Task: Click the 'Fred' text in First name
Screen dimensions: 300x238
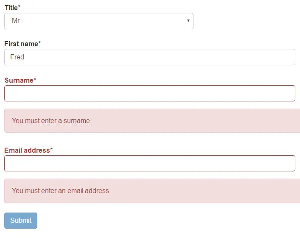Action: click(x=17, y=57)
